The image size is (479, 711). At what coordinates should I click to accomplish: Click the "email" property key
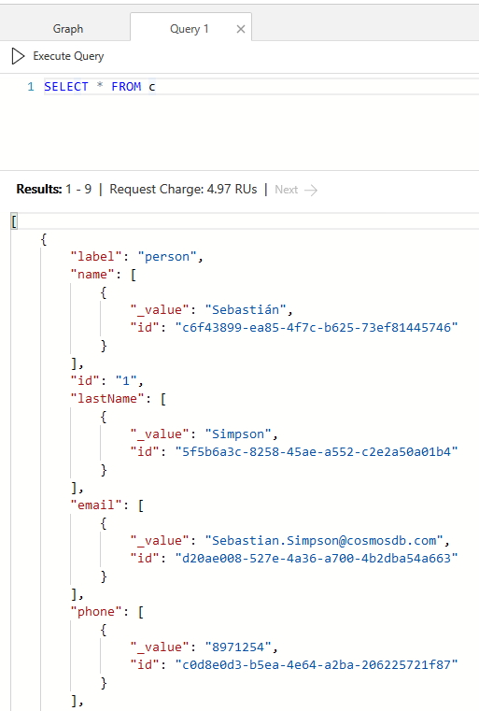tap(95, 505)
